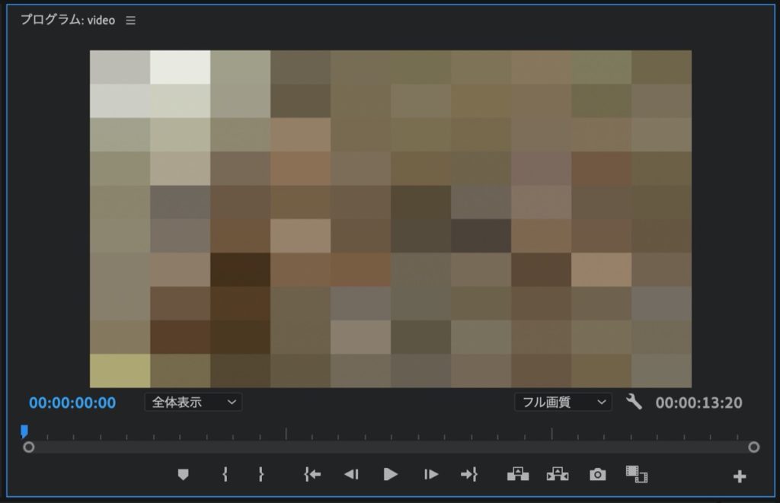
Task: Click the Extract button
Action: tap(558, 474)
